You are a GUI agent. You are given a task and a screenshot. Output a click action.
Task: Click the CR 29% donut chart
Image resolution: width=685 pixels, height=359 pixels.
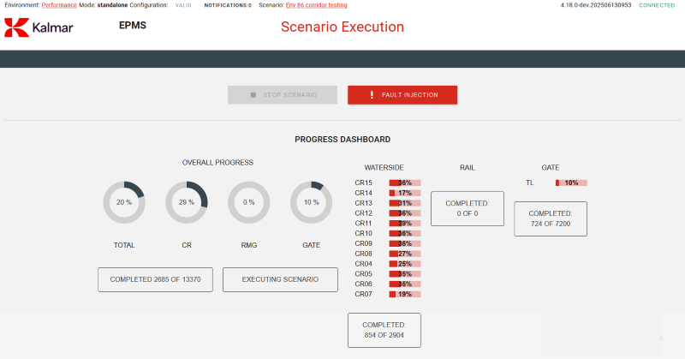point(187,202)
